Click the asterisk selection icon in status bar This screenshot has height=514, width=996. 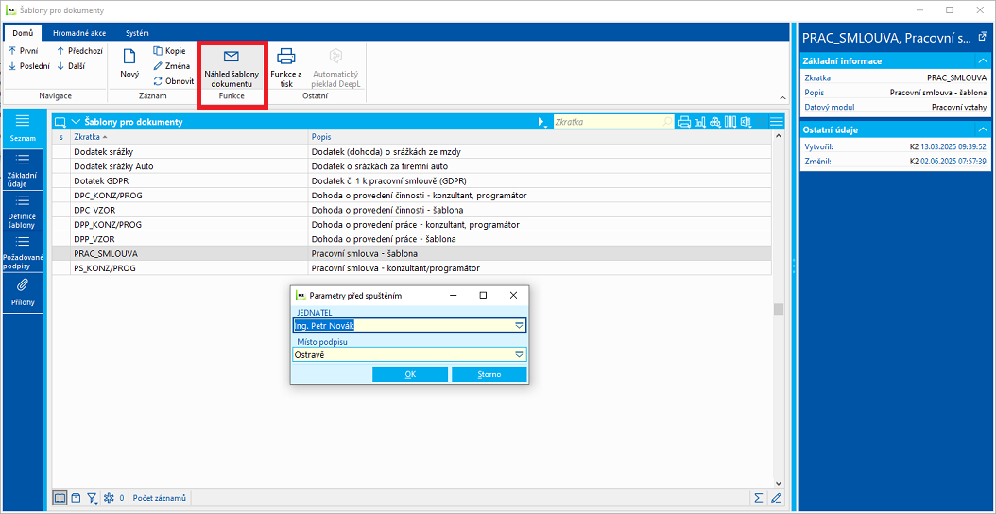pyautogui.click(x=108, y=498)
